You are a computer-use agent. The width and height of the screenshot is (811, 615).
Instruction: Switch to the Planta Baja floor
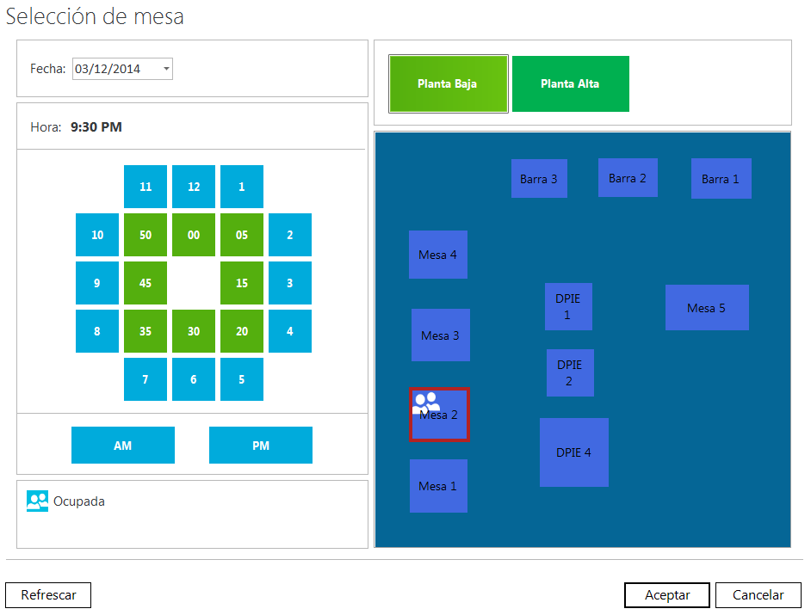click(447, 84)
